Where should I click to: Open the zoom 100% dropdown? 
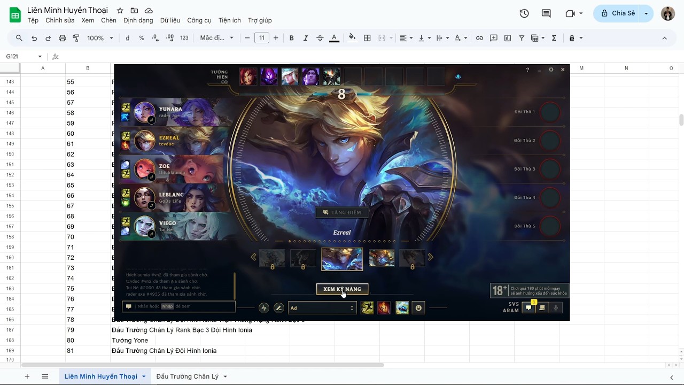100,38
